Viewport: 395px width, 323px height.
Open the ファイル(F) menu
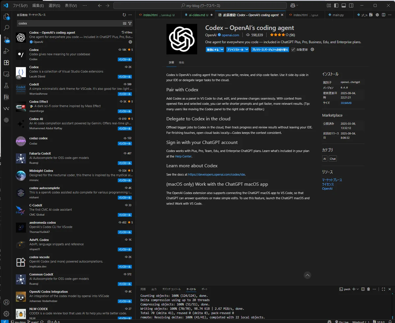pos(20,6)
